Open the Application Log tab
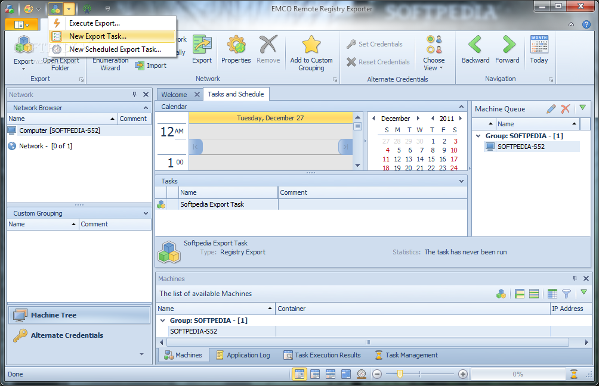Screen dimensions: 599x386 (x=243, y=355)
